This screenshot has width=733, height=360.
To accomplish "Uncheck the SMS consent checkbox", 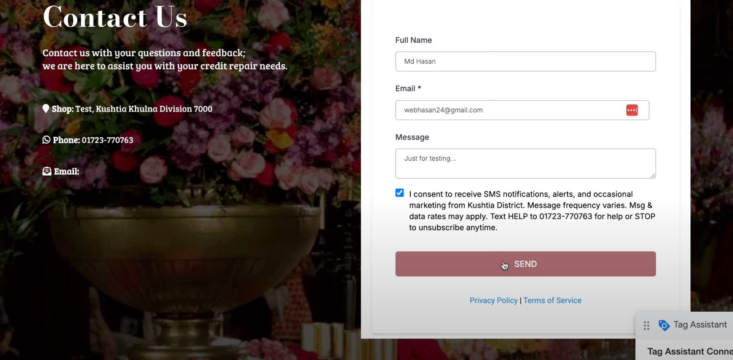I will (x=400, y=193).
